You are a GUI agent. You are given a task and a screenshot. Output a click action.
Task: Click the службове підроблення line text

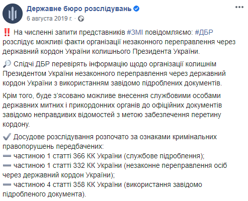tap(164, 156)
